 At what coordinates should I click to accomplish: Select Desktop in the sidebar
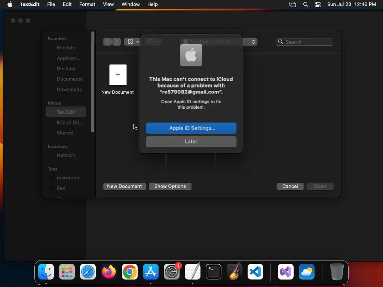pos(66,69)
